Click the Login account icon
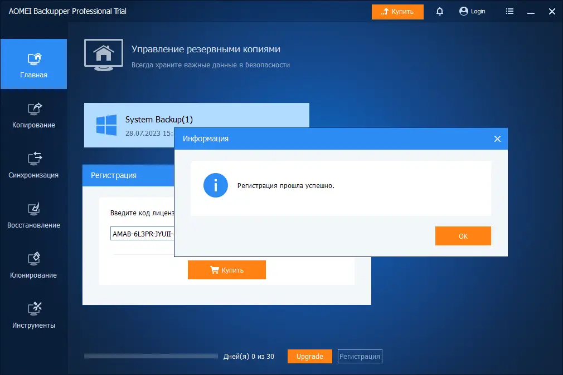This screenshot has width=563, height=375. pos(472,12)
